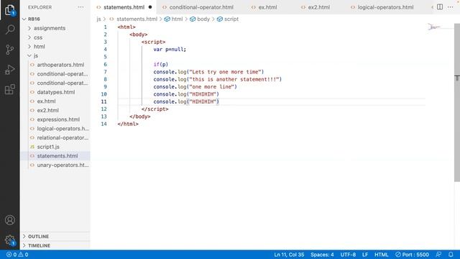Click the body breadcrumb element
Image resolution: width=460 pixels, height=259 pixels.
(200, 19)
